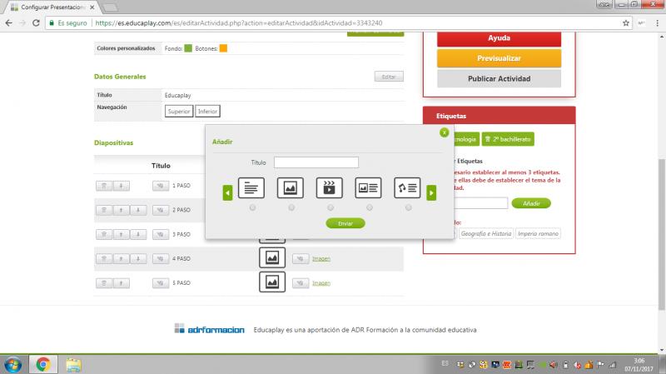Select Superior navigation option
This screenshot has width=666, height=374.
179,112
